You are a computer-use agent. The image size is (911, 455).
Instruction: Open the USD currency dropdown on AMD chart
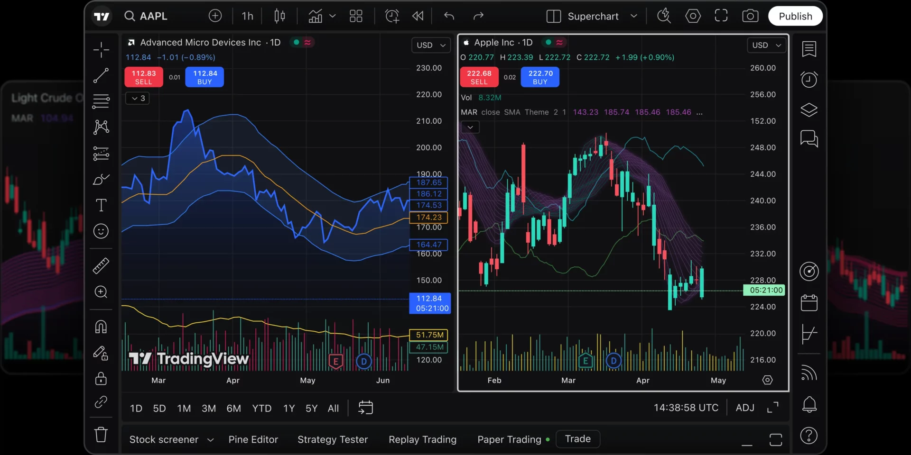coord(430,45)
